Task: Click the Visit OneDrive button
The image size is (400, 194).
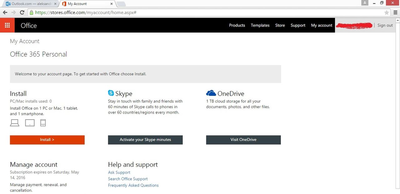Action: [243, 140]
